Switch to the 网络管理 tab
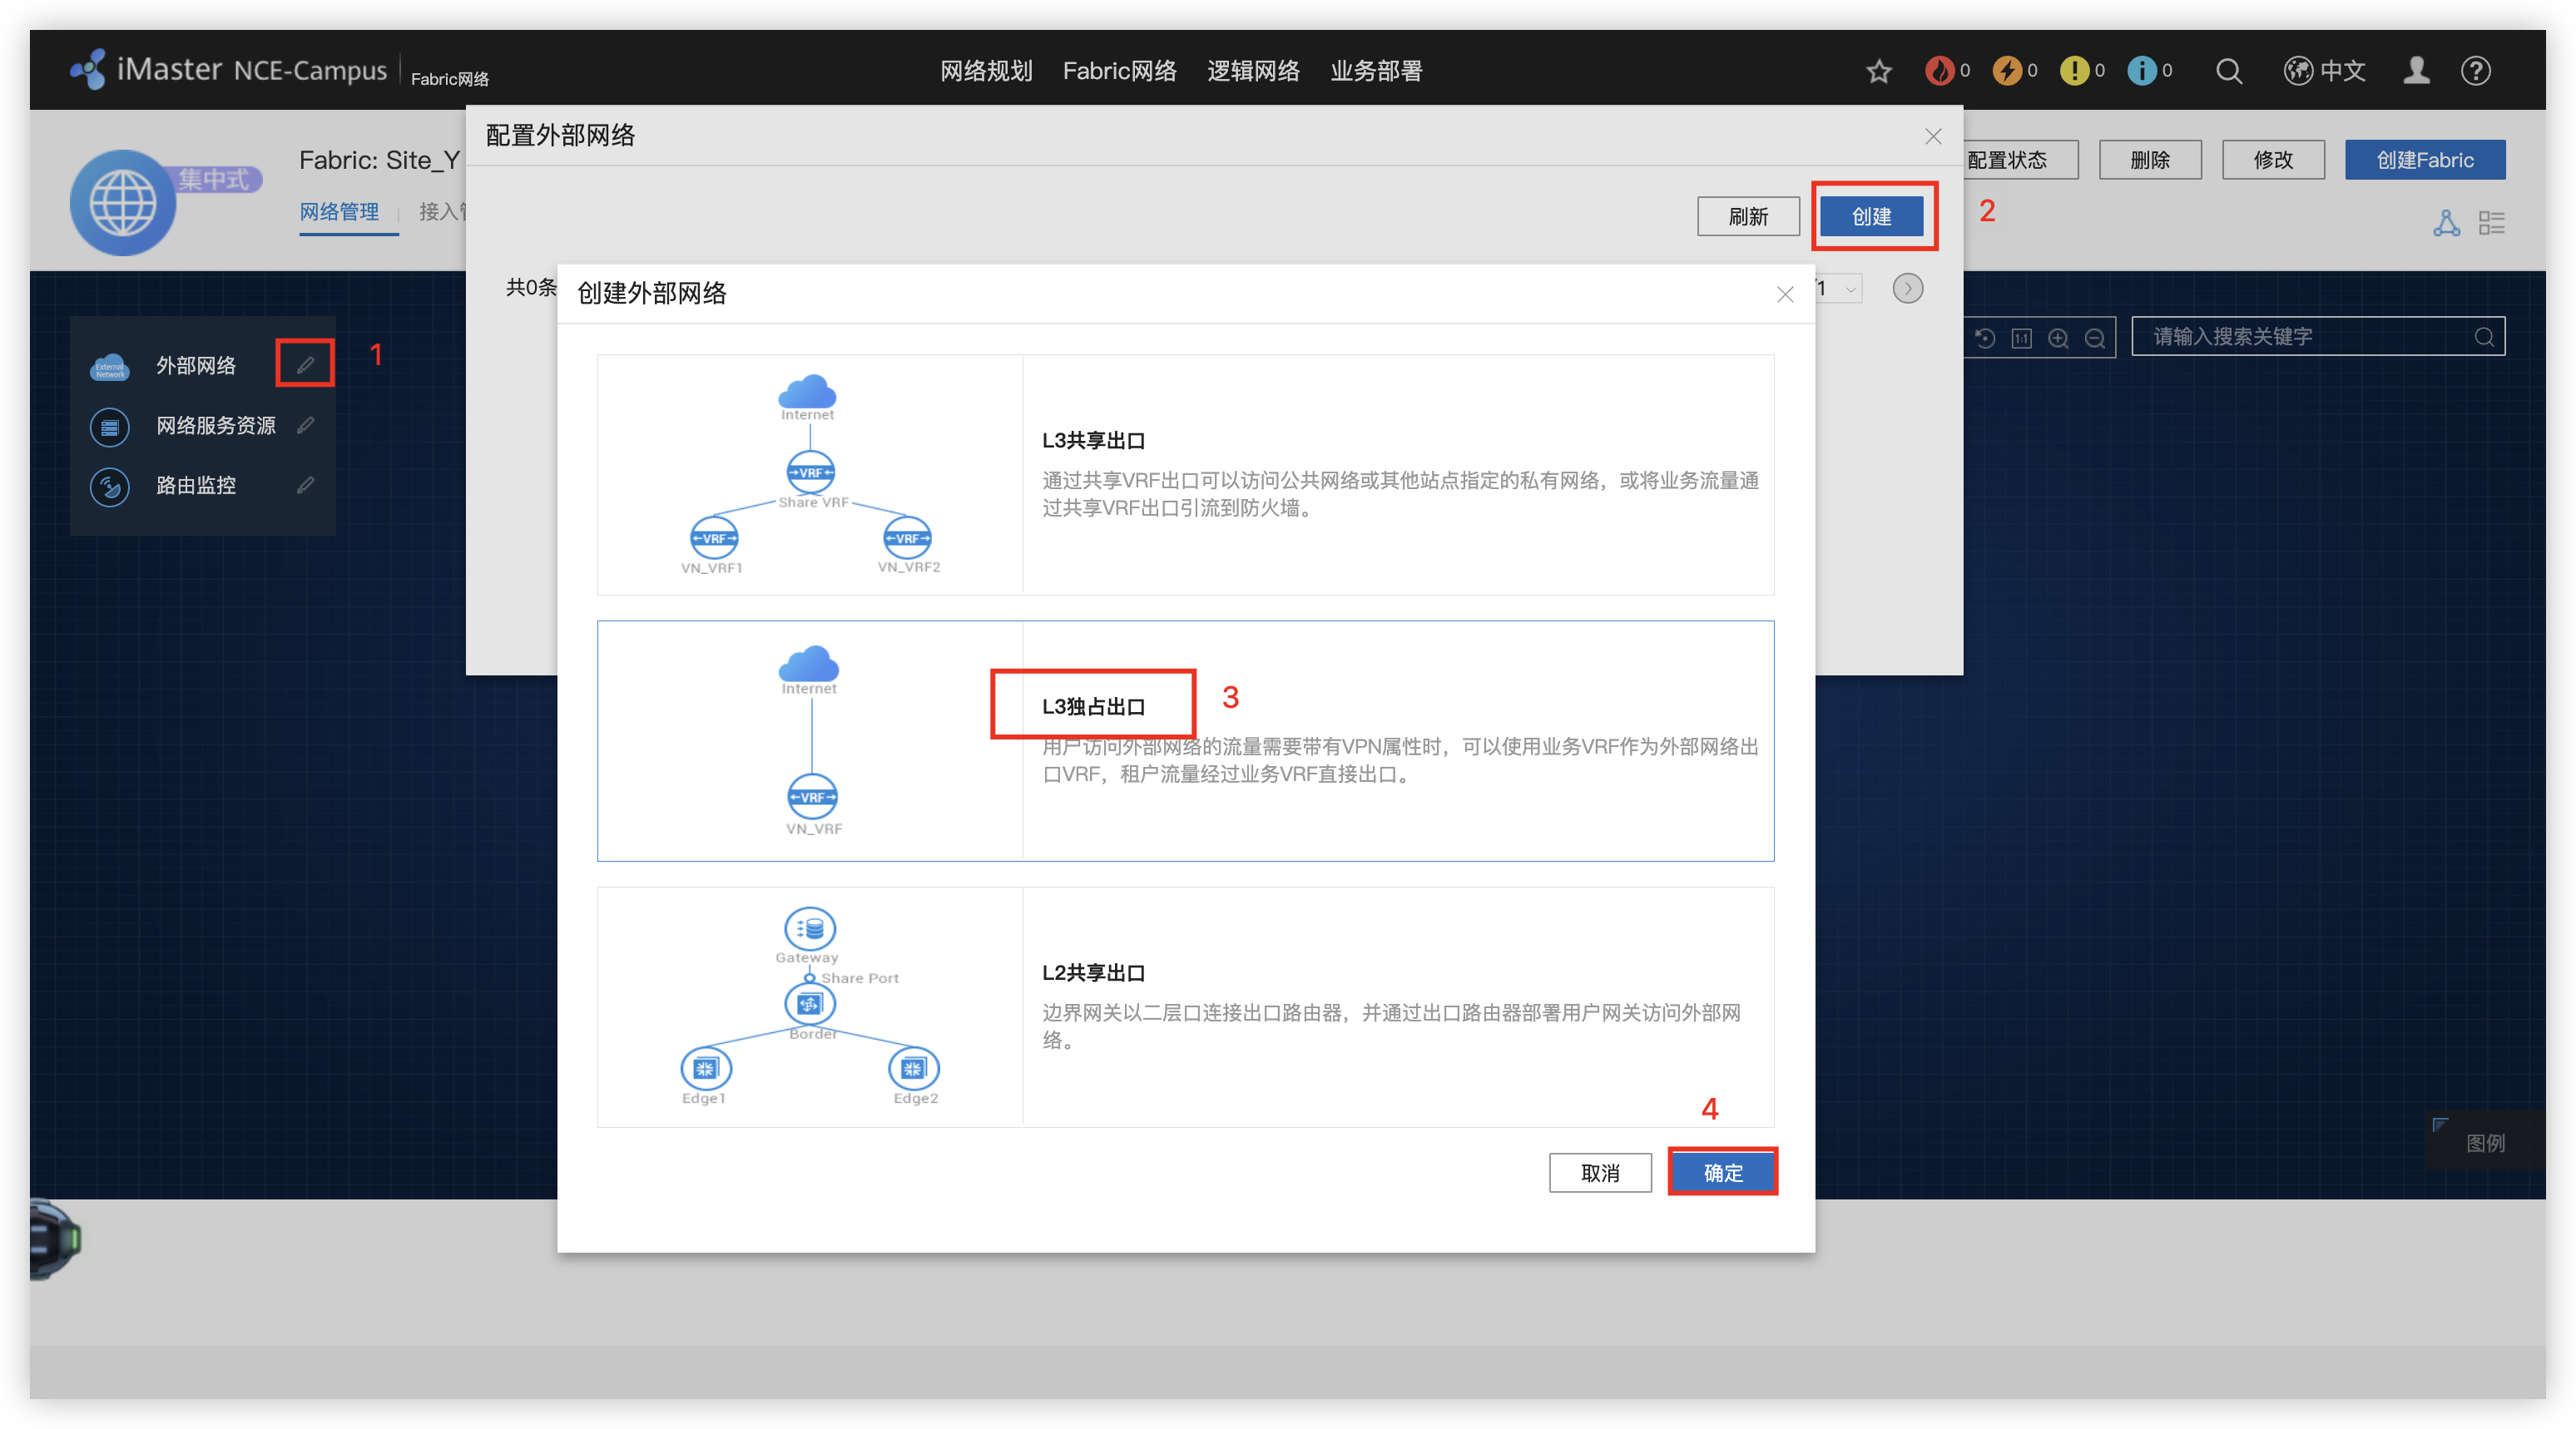2576x1429 pixels. click(339, 212)
